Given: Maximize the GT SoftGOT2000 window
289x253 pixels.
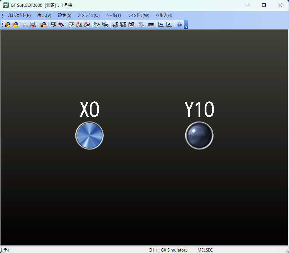Looking at the screenshot, I should (x=264, y=5).
